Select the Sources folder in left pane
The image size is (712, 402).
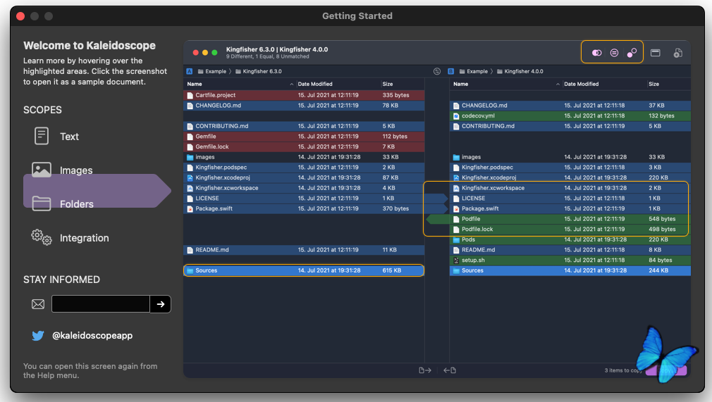coord(206,270)
